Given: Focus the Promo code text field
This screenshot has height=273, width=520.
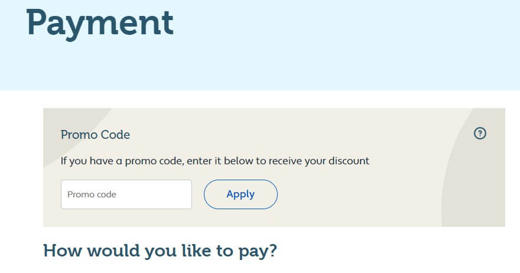Looking at the screenshot, I should click(x=126, y=194).
